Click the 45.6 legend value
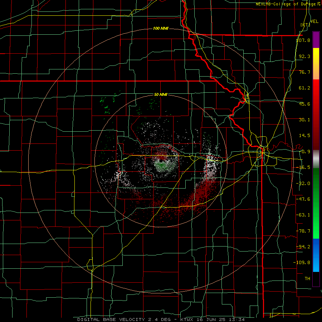This screenshot has height=322, width=322. 304,104
